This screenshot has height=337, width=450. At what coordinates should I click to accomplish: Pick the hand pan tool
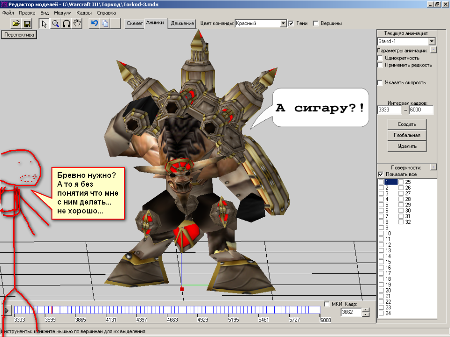click(77, 23)
